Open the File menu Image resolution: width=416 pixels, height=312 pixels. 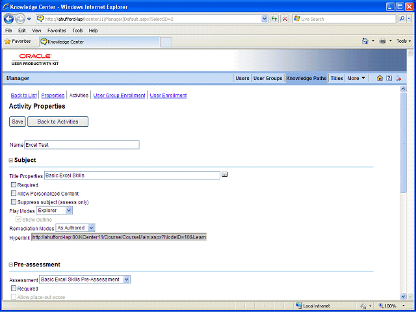tap(8, 31)
